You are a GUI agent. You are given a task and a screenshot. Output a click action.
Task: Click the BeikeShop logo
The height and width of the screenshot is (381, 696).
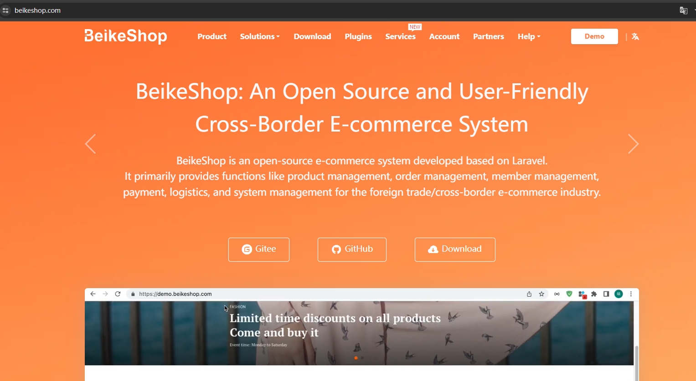click(126, 36)
